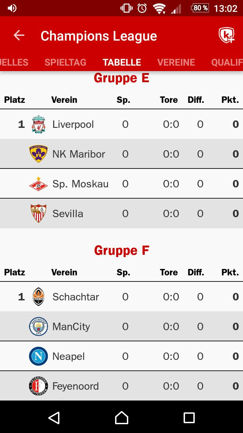This screenshot has height=433, width=243.
Task: Tap the Liverpool club crest
Action: tap(38, 124)
